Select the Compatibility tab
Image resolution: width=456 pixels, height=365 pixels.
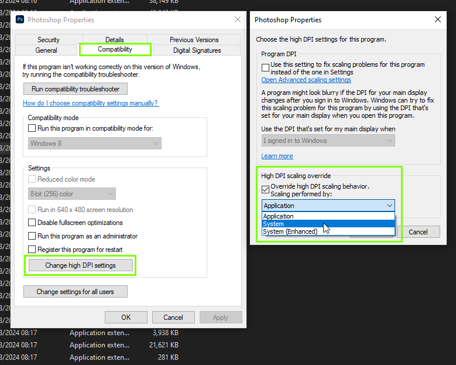tap(115, 49)
